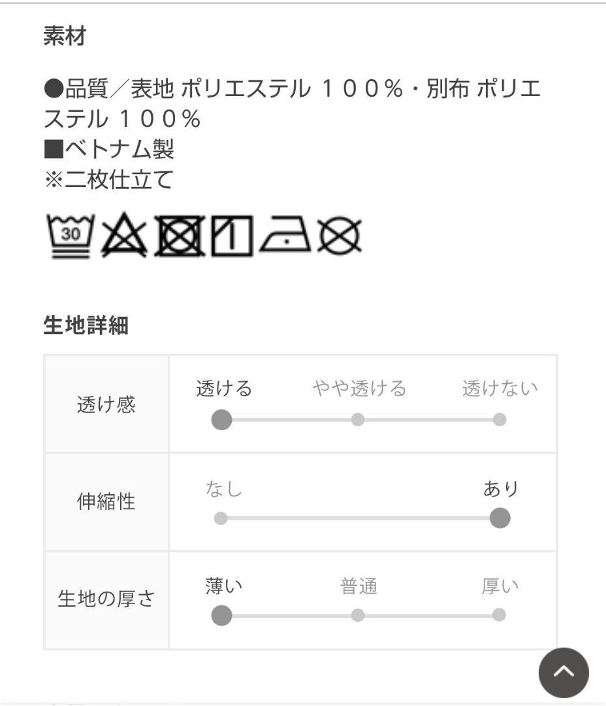Click the low-temperature iron icon
606x706 pixels.
tap(285, 237)
